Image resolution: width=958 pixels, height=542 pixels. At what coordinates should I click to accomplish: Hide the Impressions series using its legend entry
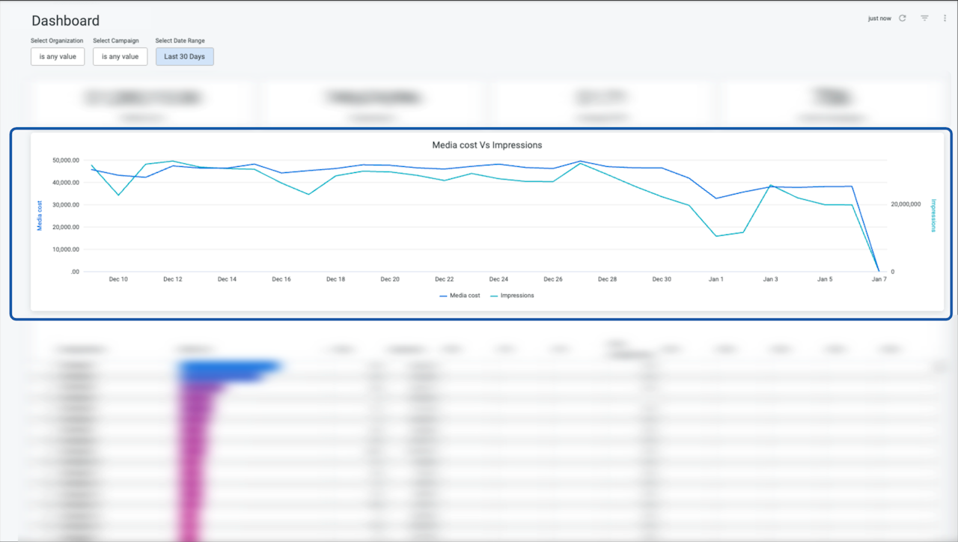pyautogui.click(x=516, y=295)
